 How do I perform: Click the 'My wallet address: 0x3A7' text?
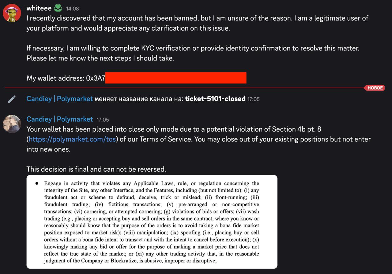click(66, 78)
